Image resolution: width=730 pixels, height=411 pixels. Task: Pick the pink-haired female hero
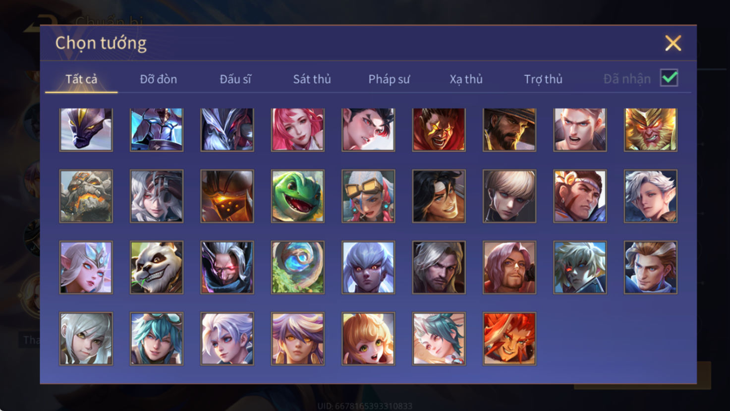[x=298, y=130]
